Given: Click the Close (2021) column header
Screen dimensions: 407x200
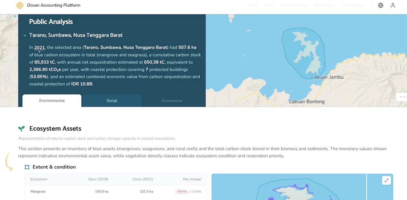Looking at the screenshot, I should (x=143, y=179).
